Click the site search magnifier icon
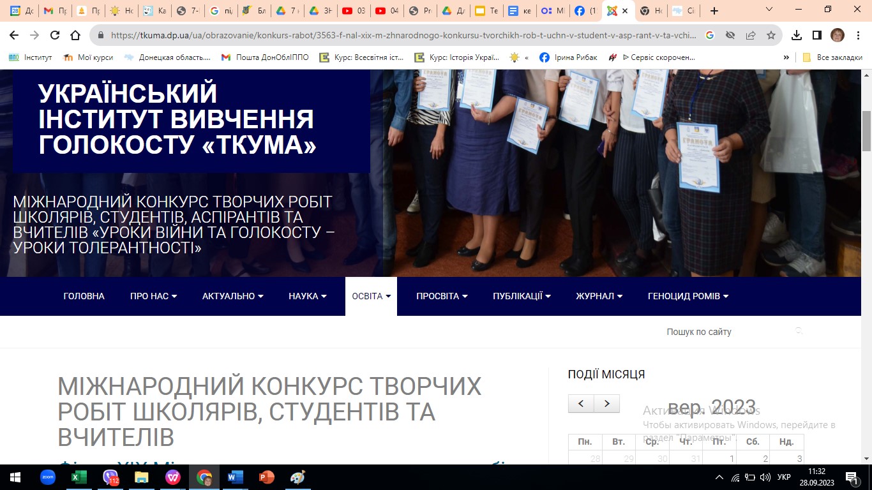Image resolution: width=872 pixels, height=490 pixels. pos(799,331)
